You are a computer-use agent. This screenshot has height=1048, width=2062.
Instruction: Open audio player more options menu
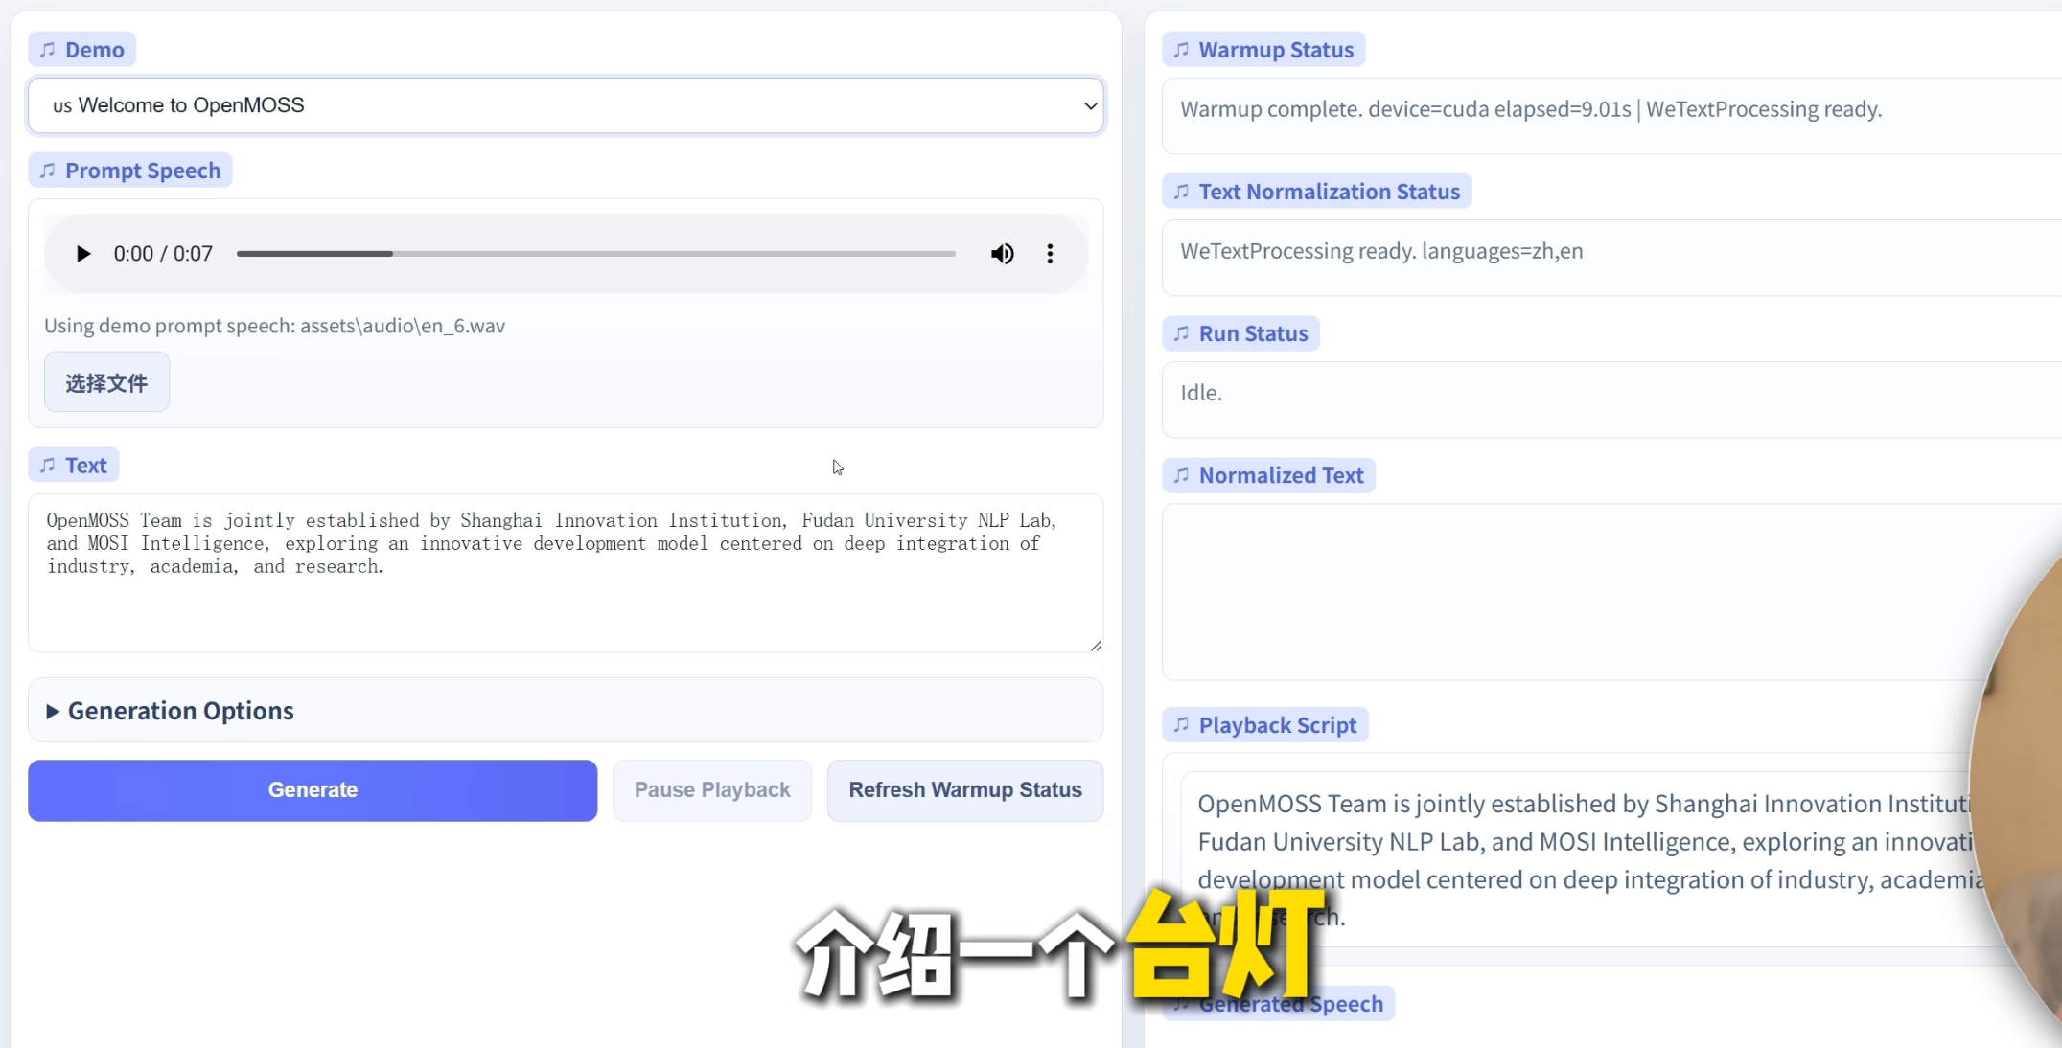(x=1050, y=254)
